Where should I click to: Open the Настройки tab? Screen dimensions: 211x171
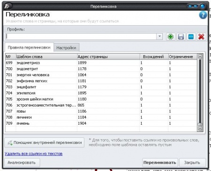66,48
